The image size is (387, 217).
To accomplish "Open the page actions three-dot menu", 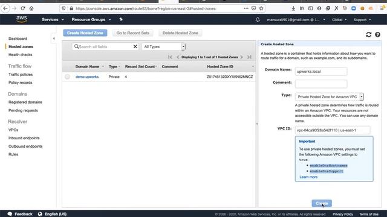I will click(246, 8).
